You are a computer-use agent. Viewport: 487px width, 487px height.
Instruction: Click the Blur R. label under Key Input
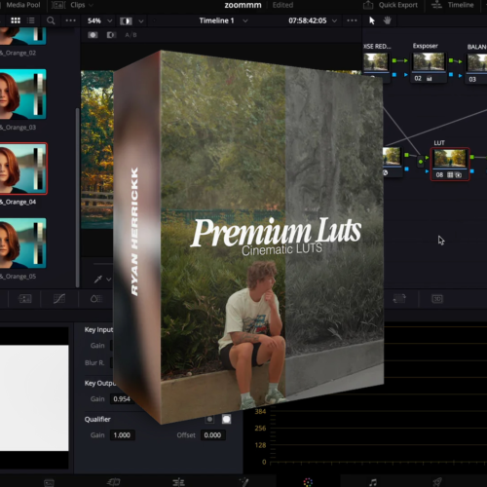pyautogui.click(x=94, y=362)
